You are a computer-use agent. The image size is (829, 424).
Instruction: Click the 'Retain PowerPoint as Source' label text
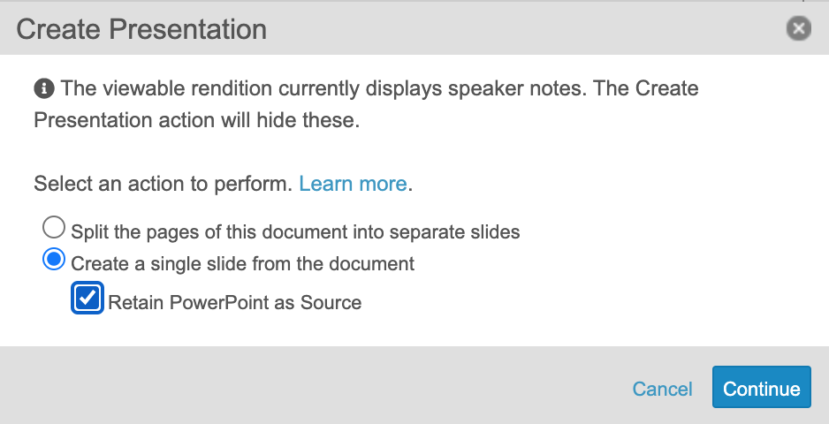tap(234, 302)
